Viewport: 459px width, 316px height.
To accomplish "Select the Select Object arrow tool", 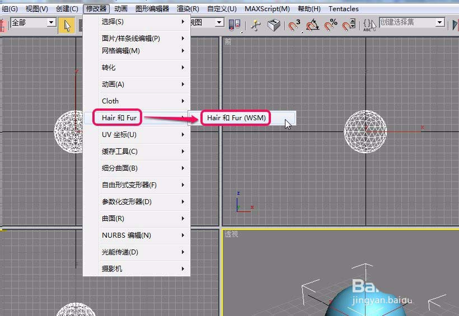I will (67, 26).
